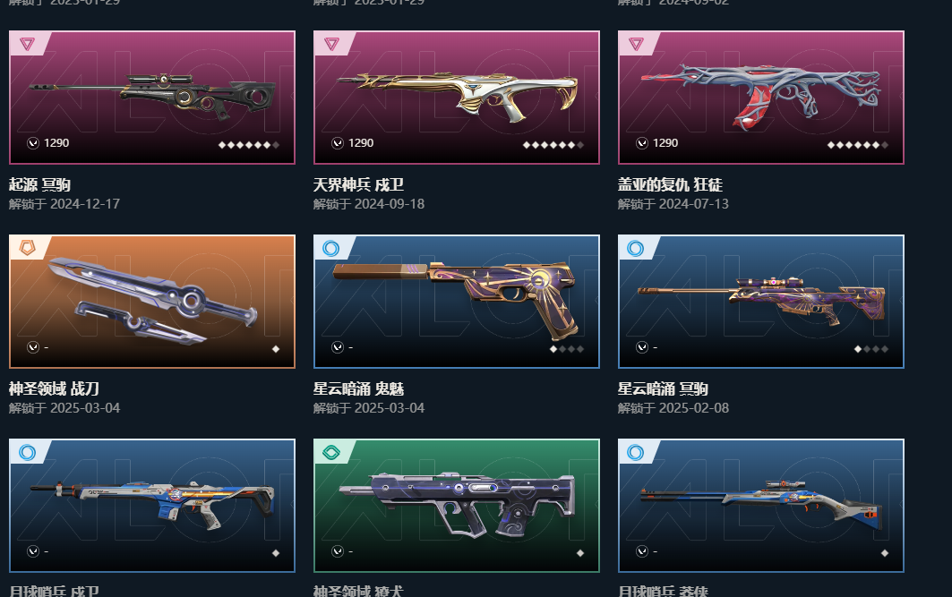
Task: Click the upgrade level diamonds on 盖亚的复仇 狂徒
Action: (858, 145)
